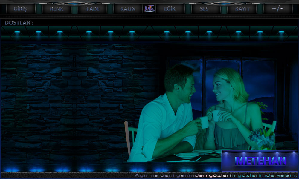The height and width of the screenshot is (179, 299).
Task: Click the MTh logo icon
Action: tap(149, 9)
